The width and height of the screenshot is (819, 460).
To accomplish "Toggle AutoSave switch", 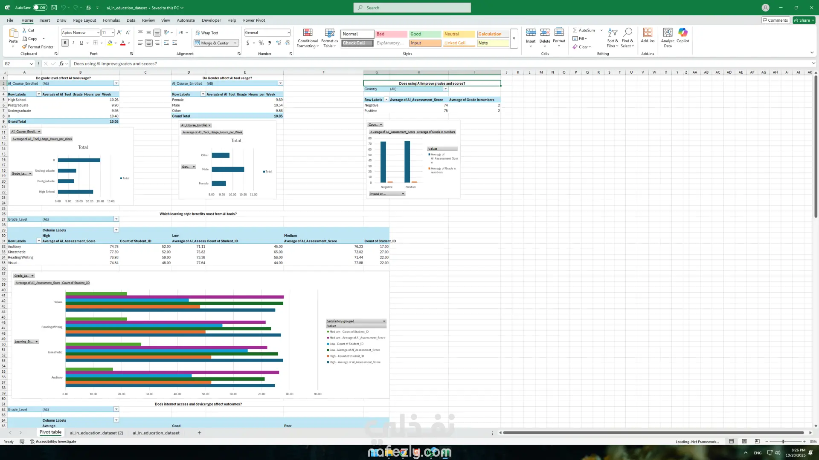I will click(40, 8).
